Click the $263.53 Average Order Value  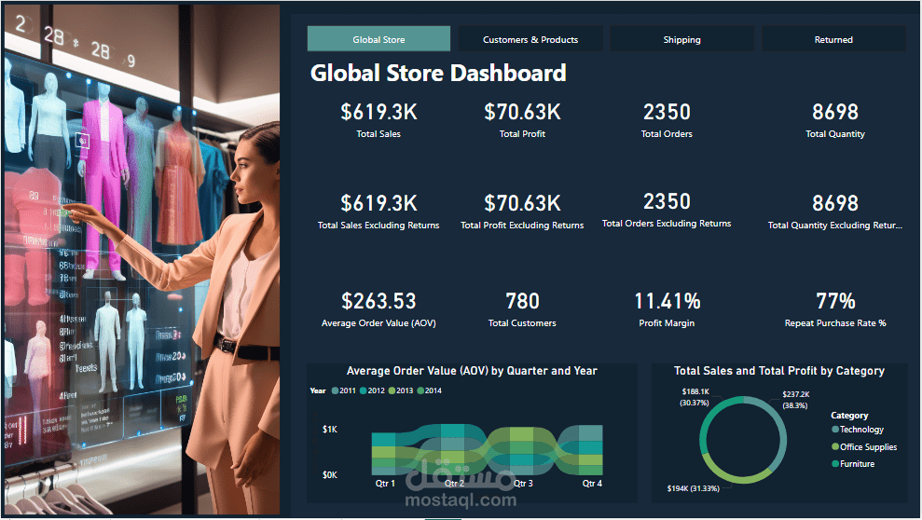point(378,301)
